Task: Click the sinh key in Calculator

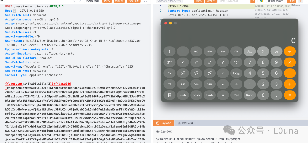Action: [x=183, y=95]
